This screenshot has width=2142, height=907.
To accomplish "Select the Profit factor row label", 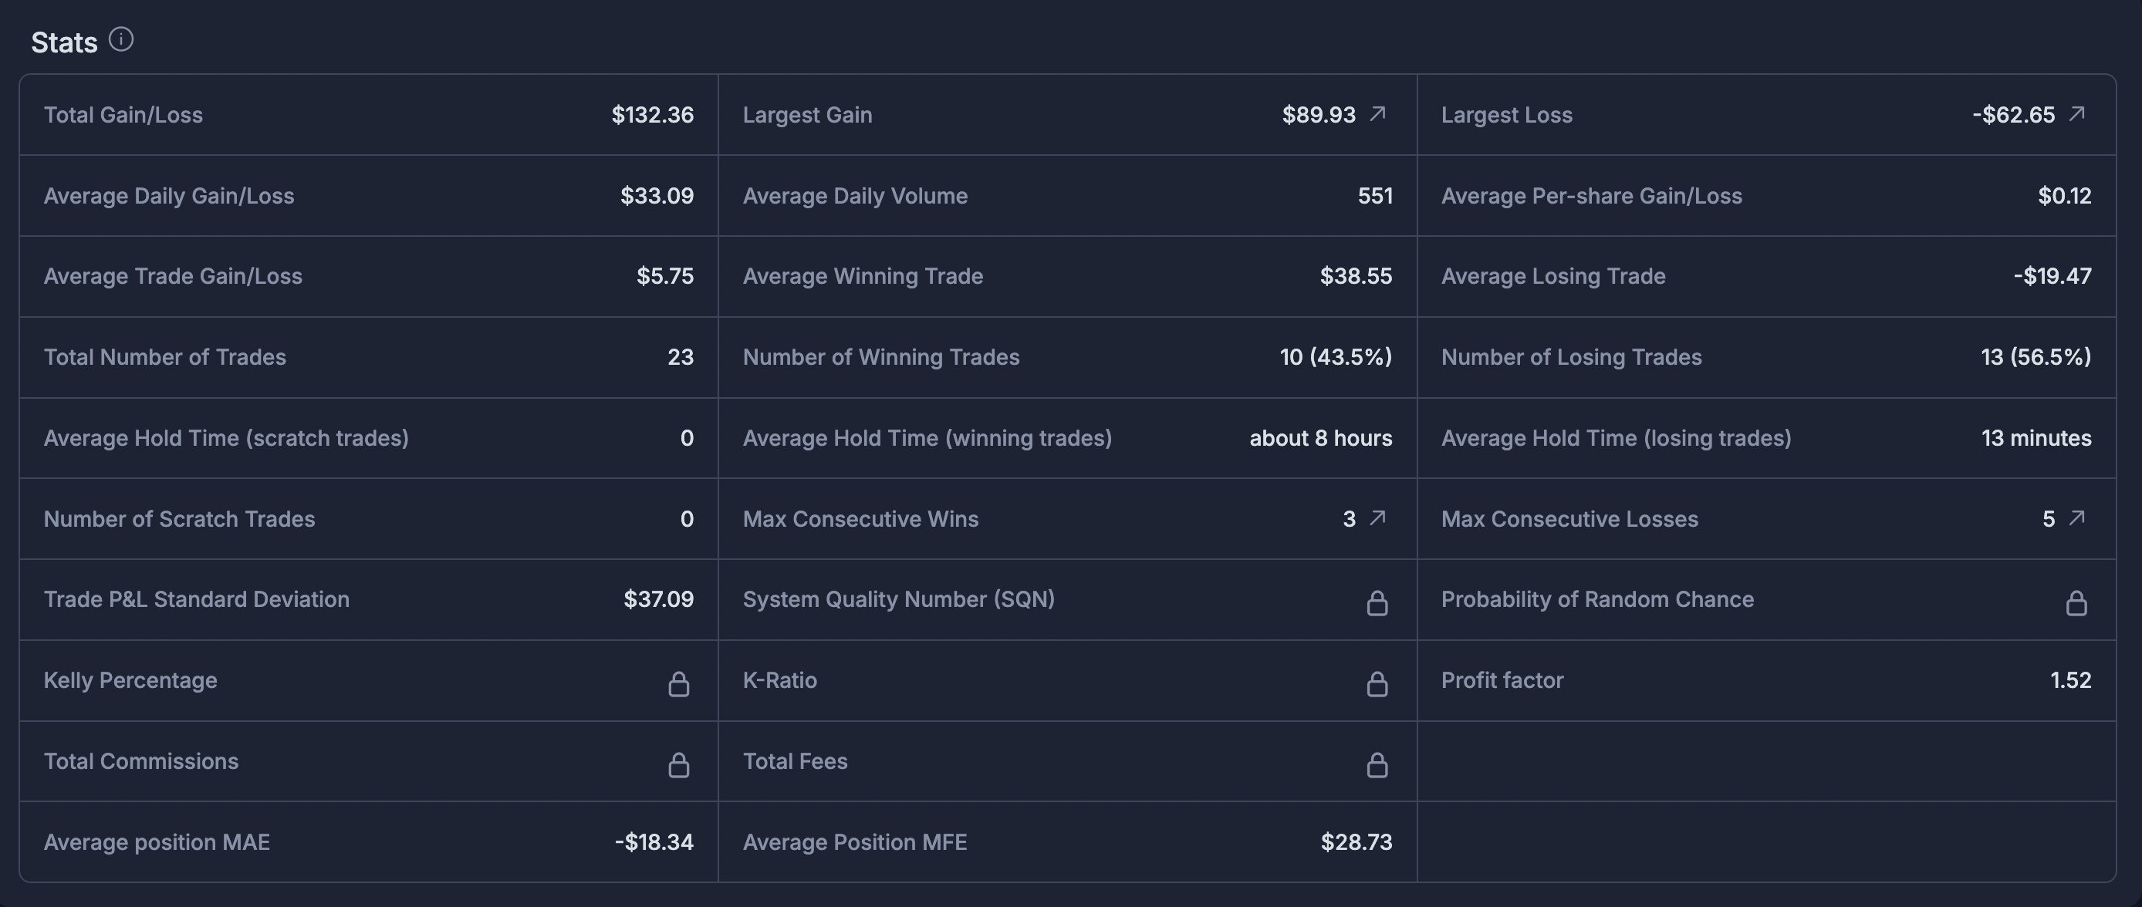I will point(1502,680).
